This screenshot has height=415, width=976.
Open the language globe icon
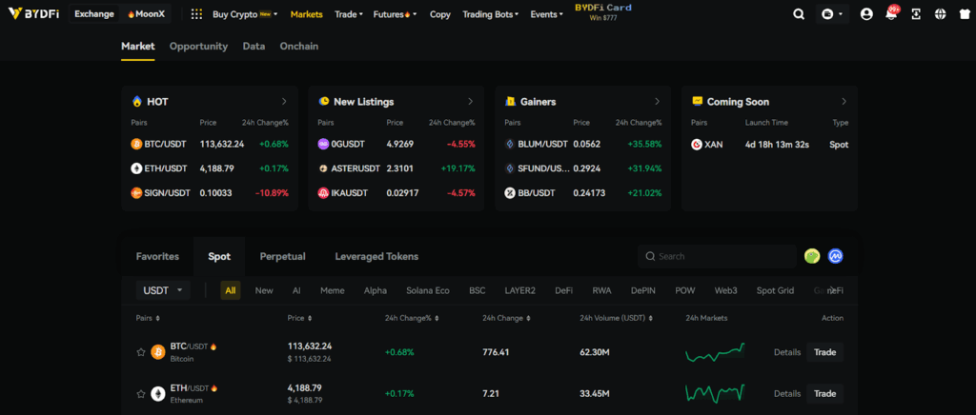coord(941,14)
